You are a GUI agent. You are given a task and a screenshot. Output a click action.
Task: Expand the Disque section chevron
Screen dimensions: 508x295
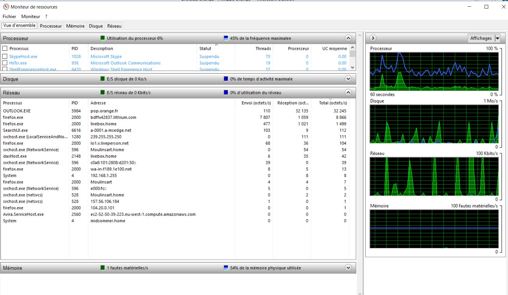click(348, 79)
